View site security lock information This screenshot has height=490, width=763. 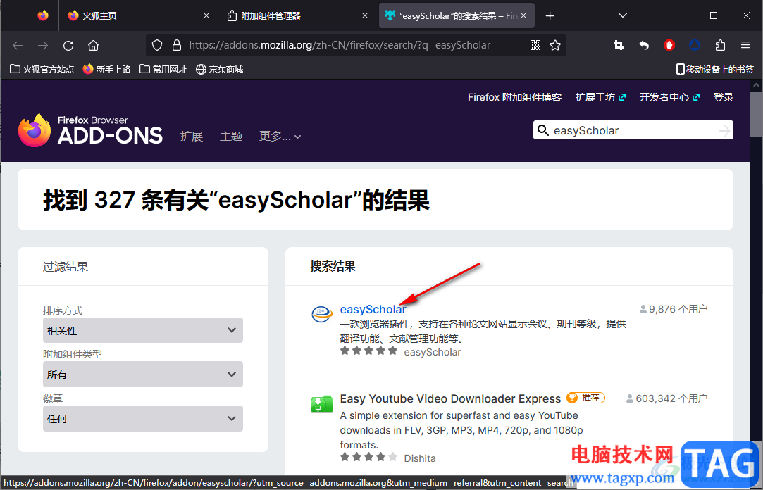click(x=177, y=45)
